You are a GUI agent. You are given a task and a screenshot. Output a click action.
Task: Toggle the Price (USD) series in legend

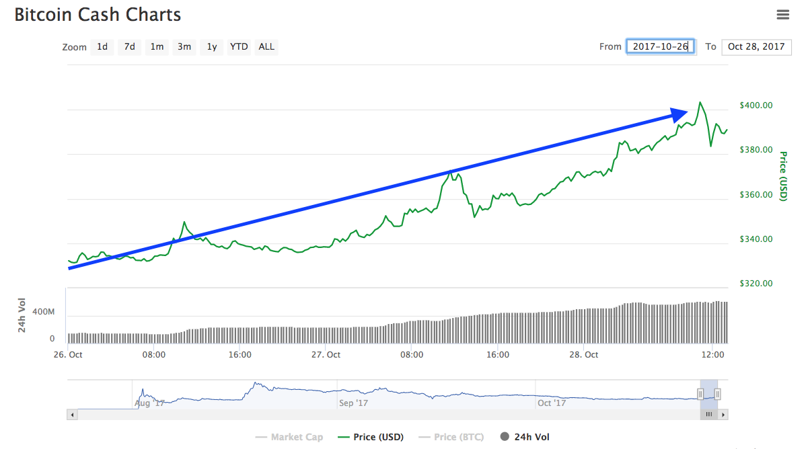click(x=370, y=437)
